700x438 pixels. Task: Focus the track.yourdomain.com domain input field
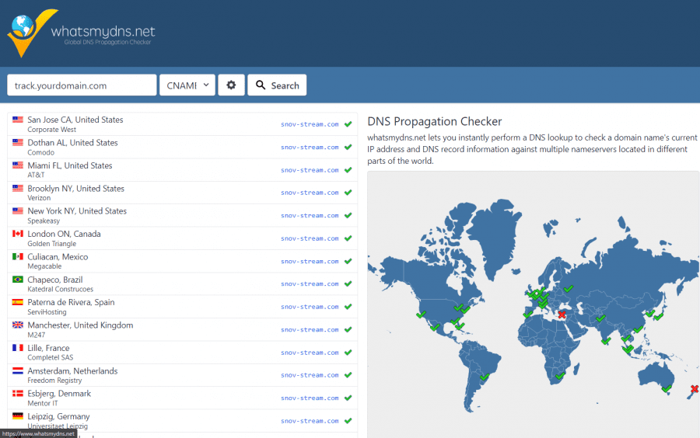tap(82, 85)
